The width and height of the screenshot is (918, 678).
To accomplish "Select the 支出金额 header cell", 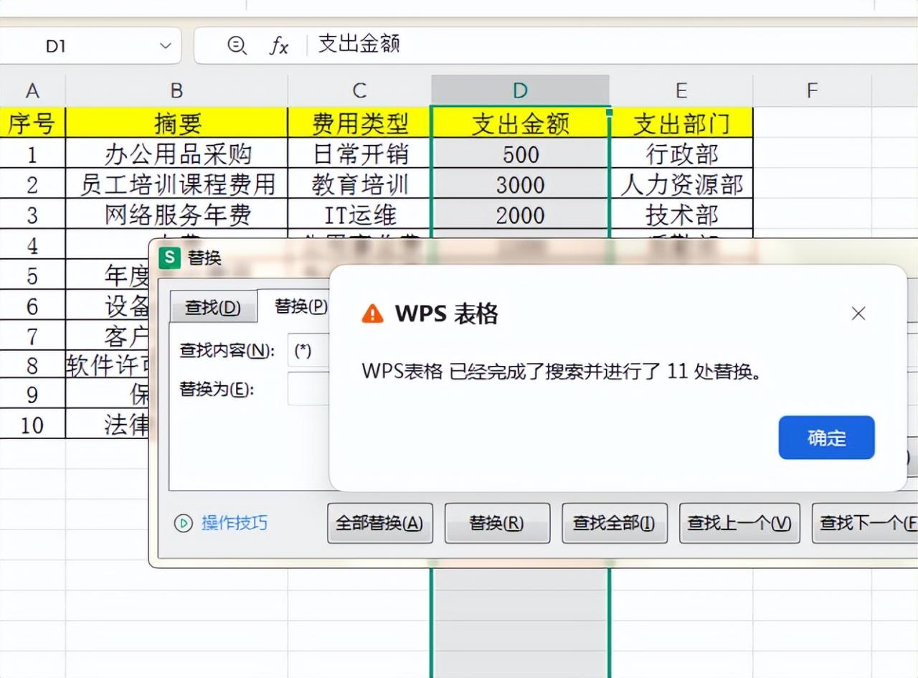I will tap(520, 123).
